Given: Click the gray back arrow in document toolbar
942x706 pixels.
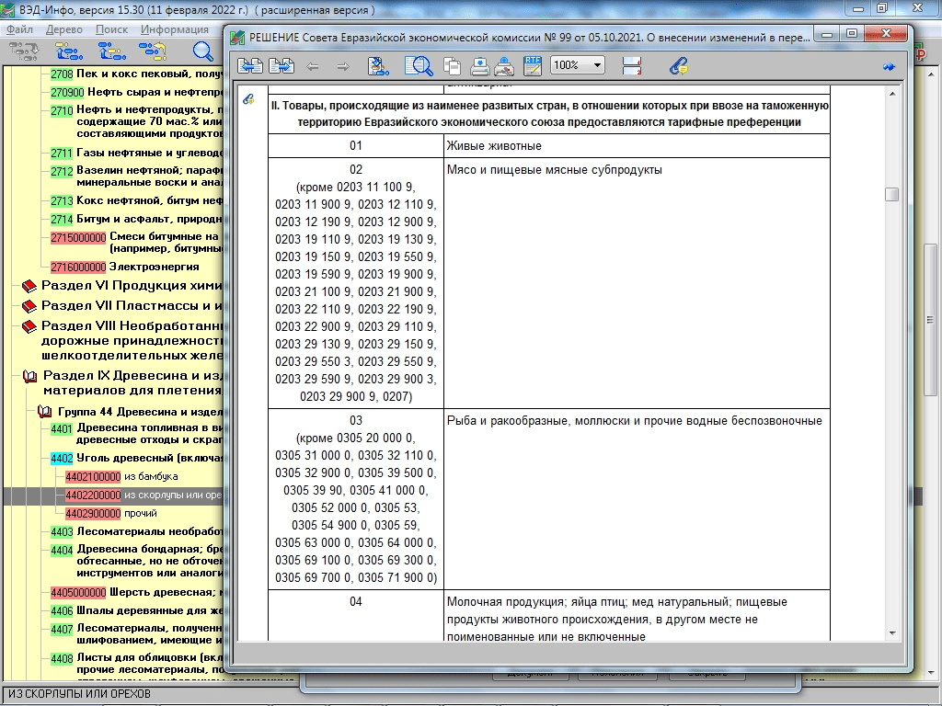Looking at the screenshot, I should (x=313, y=66).
